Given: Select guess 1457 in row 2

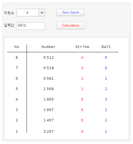Looking at the screenshot, I should coord(49,120).
